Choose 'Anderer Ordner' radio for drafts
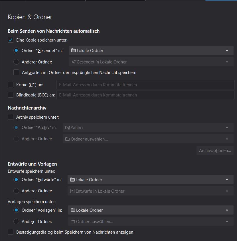The height and width of the screenshot is (241, 237). (x=16, y=191)
